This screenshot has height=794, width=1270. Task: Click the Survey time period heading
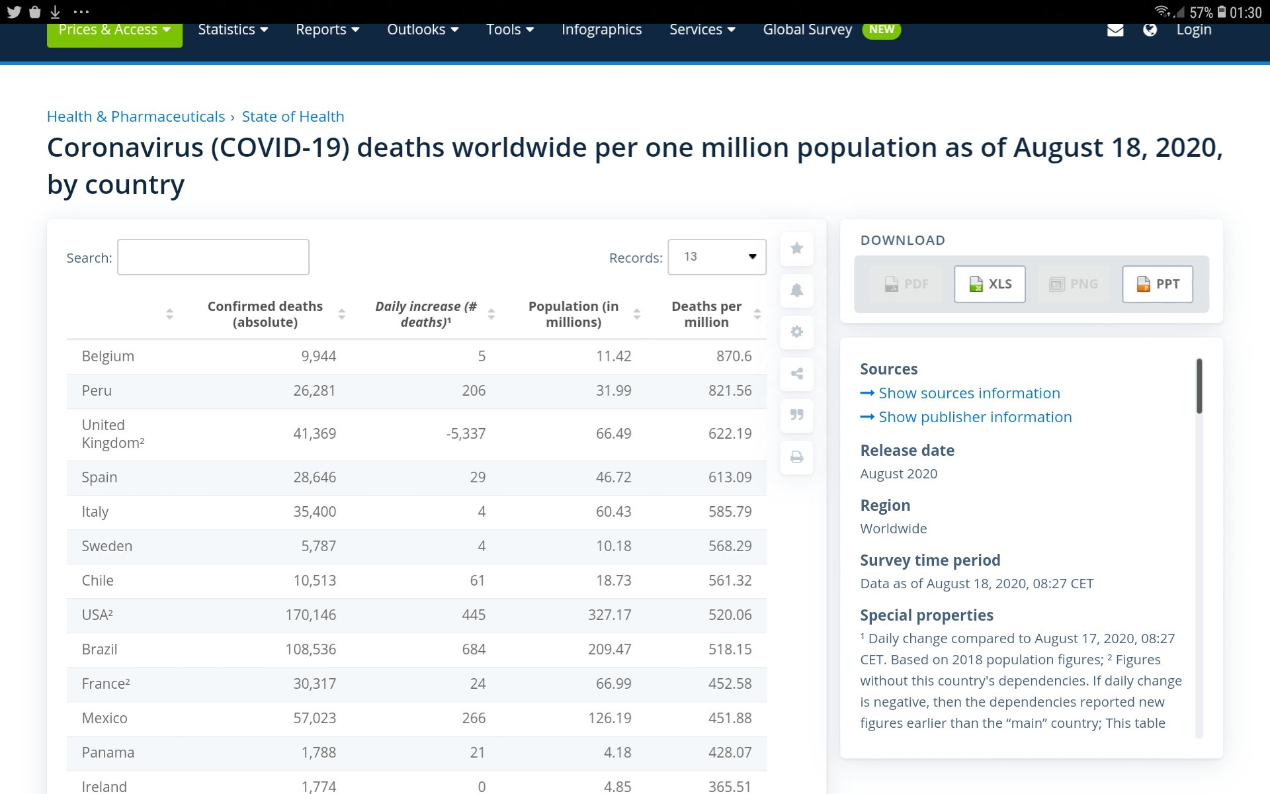(x=930, y=560)
